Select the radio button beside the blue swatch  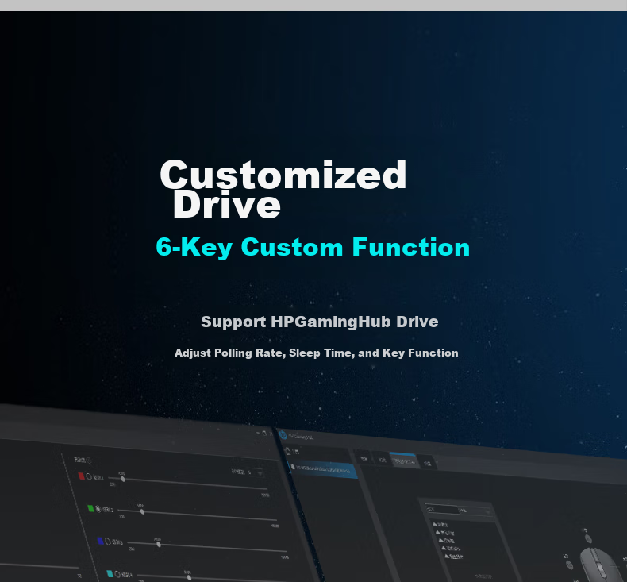pos(108,542)
